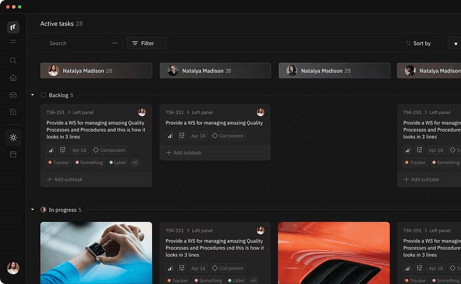Open first Backlog card title text

(96, 129)
